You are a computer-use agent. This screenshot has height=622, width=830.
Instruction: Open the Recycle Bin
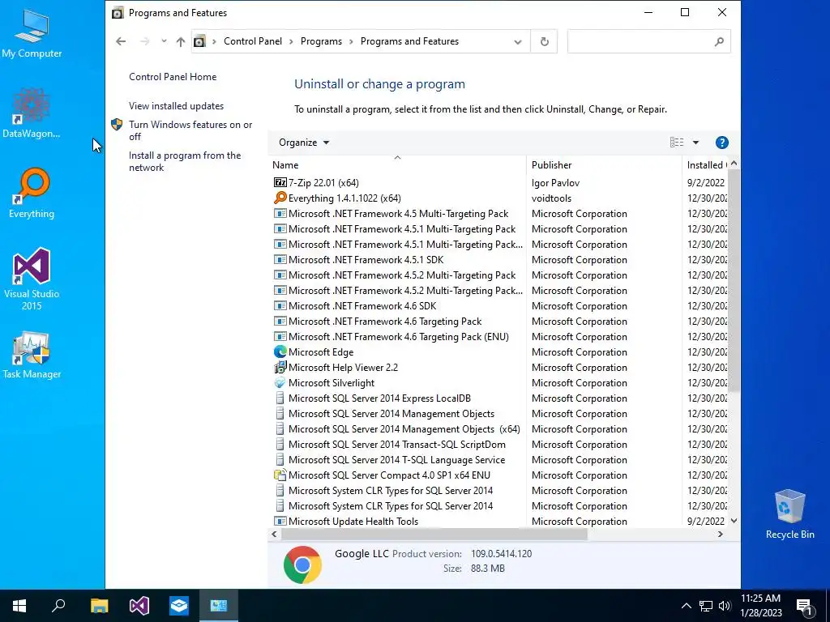[789, 514]
